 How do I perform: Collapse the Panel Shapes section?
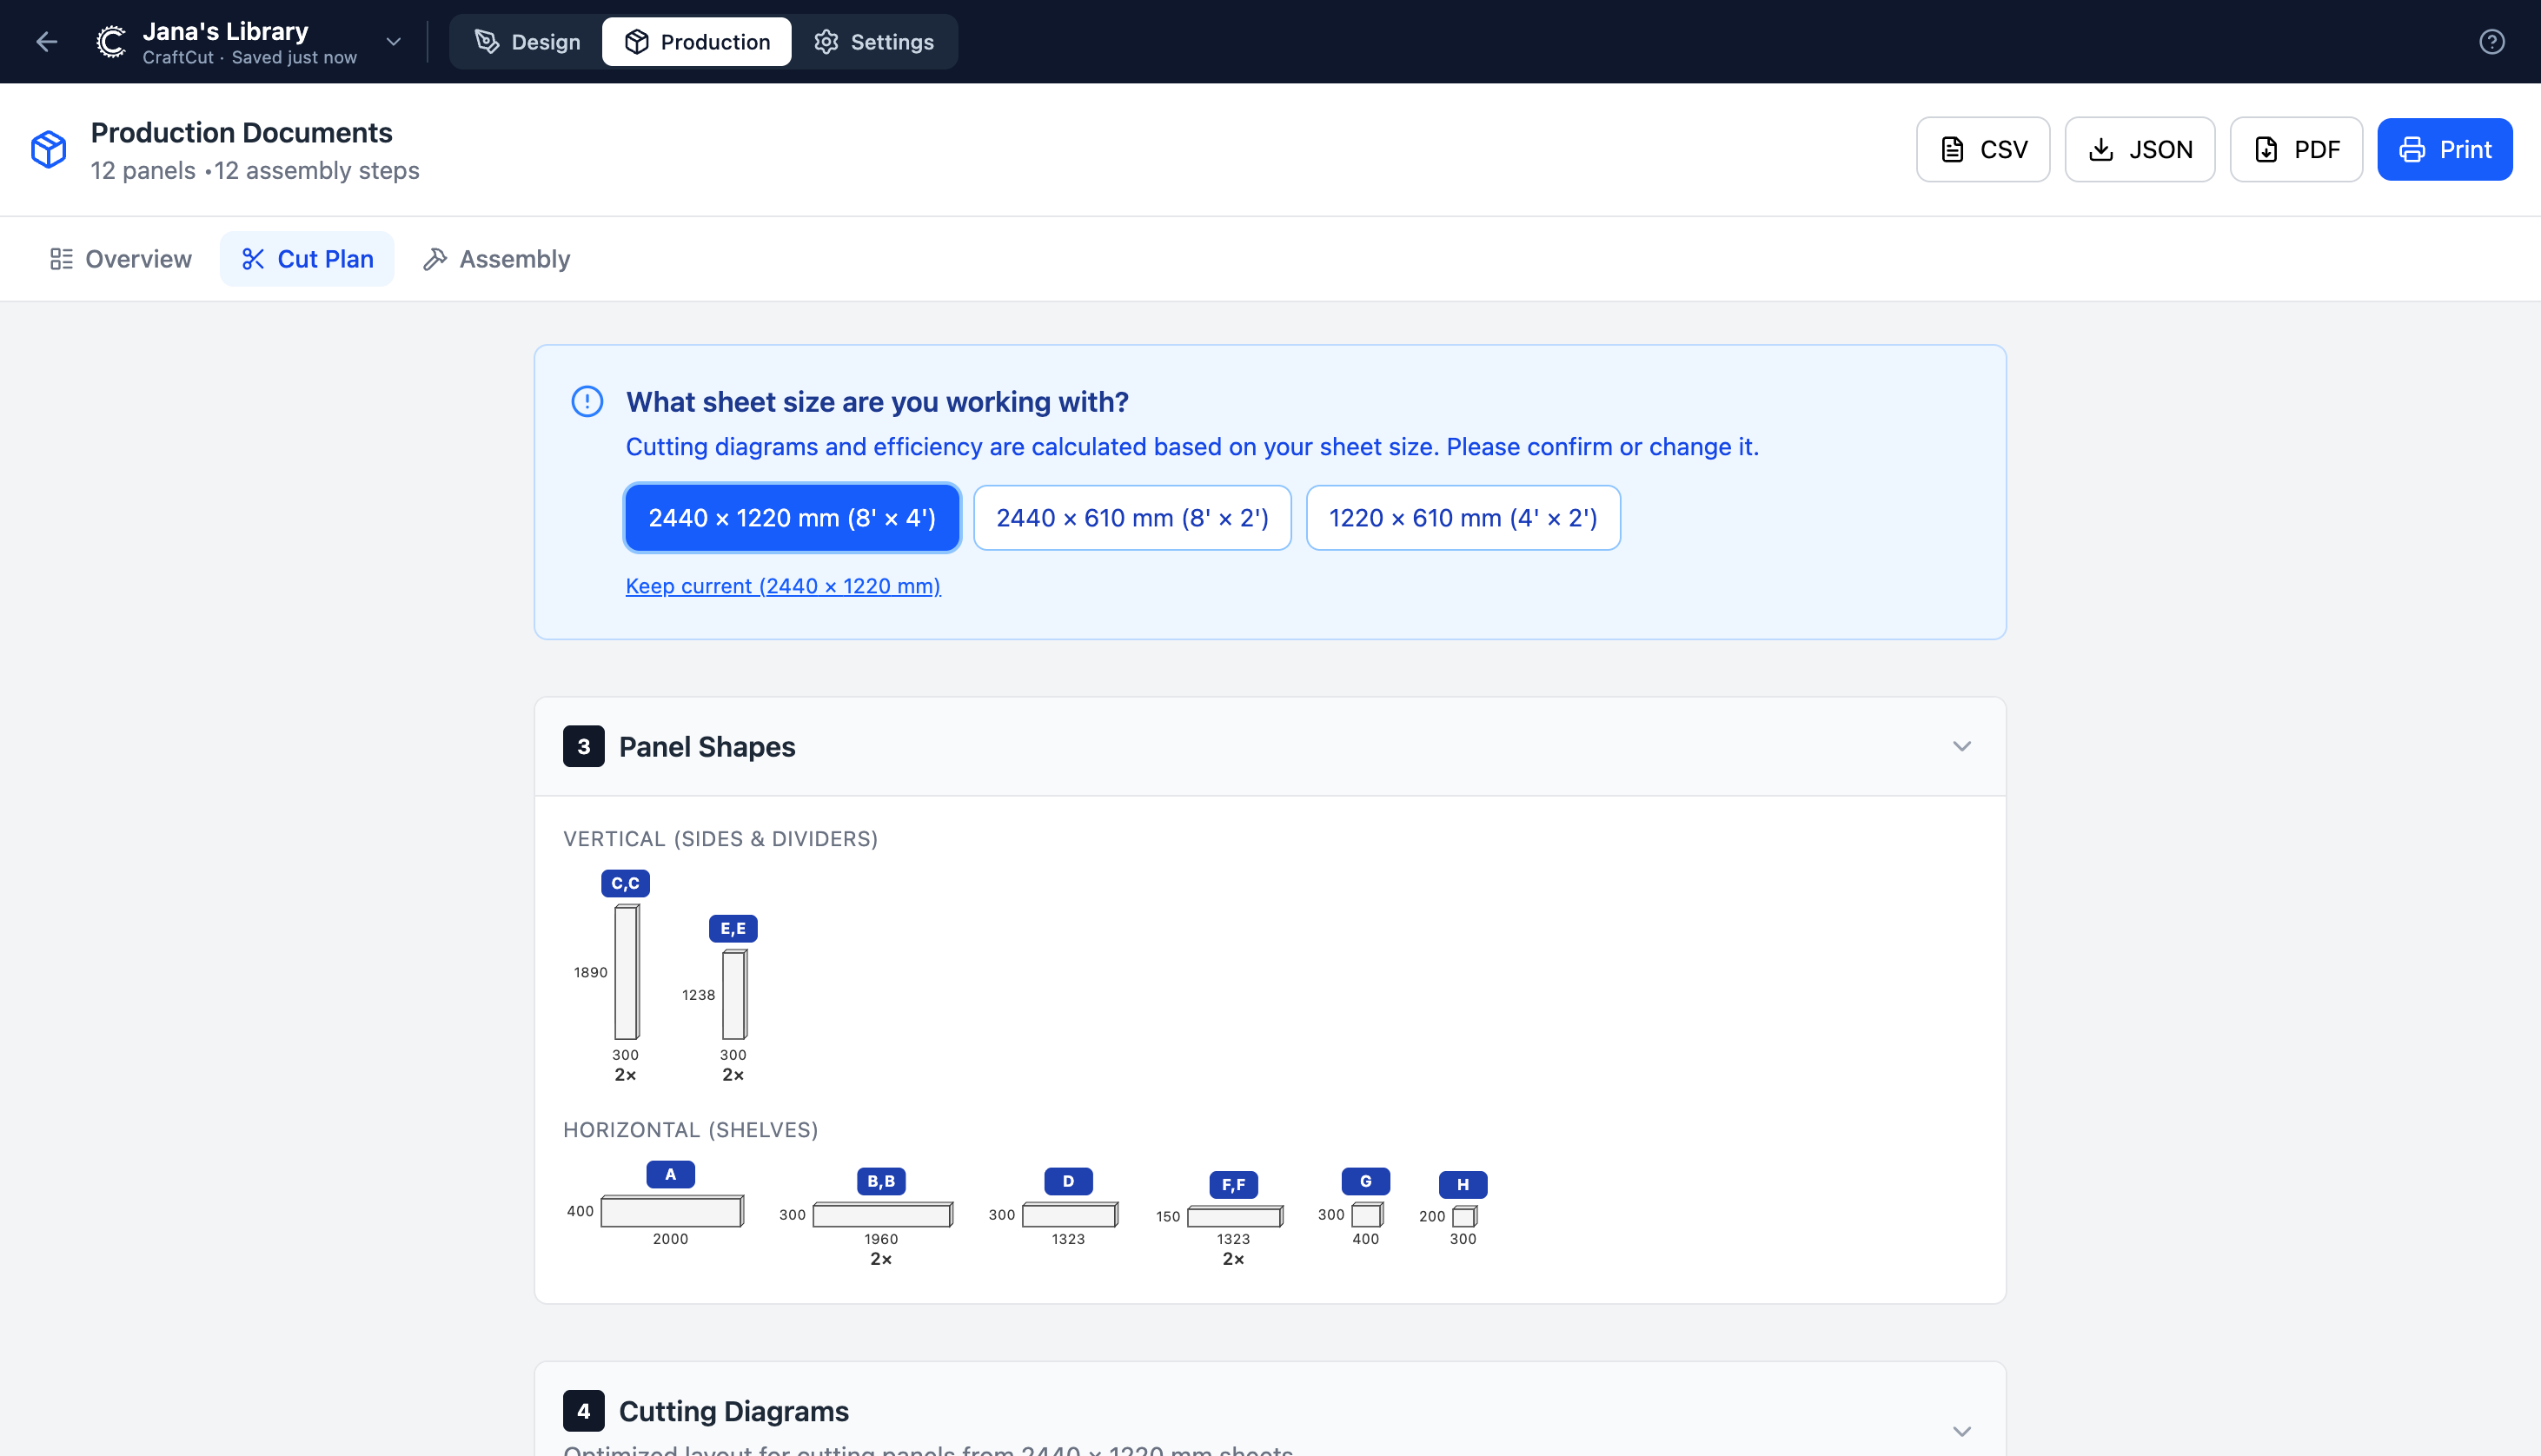1961,745
